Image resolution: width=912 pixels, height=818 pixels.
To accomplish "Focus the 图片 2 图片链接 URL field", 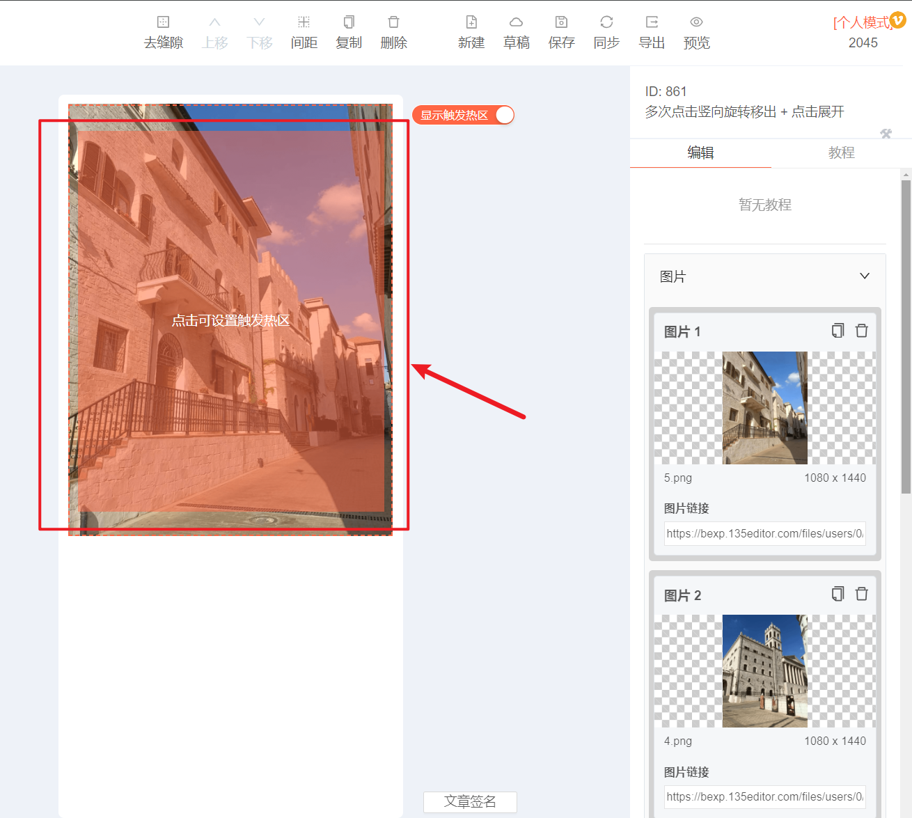I will pyautogui.click(x=764, y=796).
